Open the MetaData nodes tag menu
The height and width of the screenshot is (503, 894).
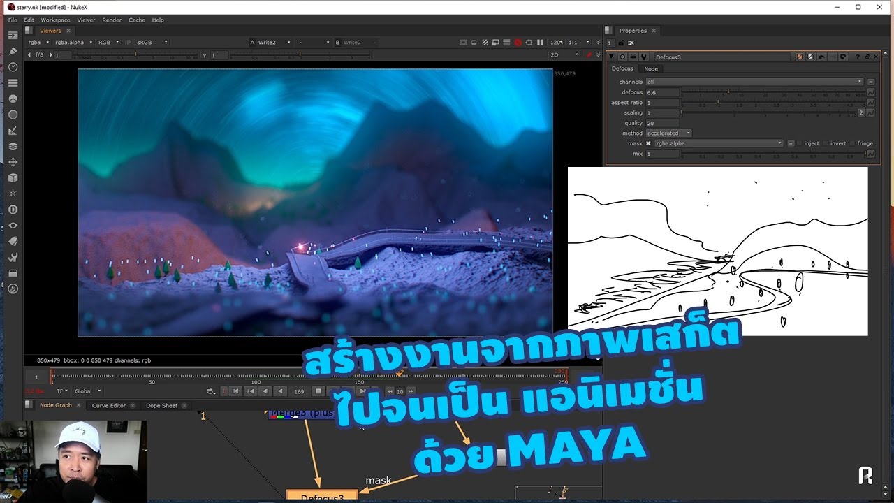(13, 241)
